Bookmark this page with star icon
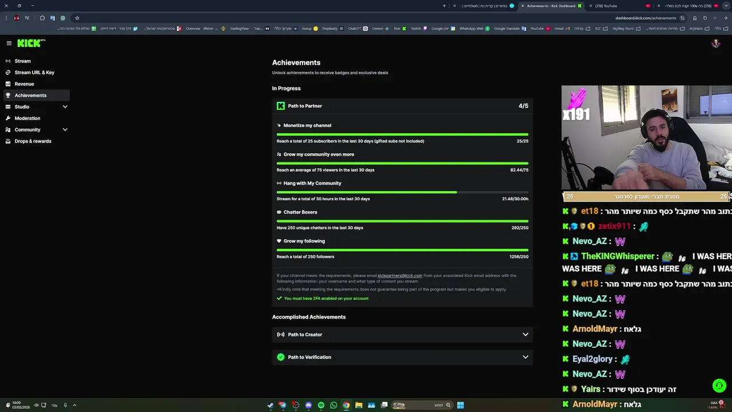Image resolution: width=732 pixels, height=412 pixels. pos(77,18)
